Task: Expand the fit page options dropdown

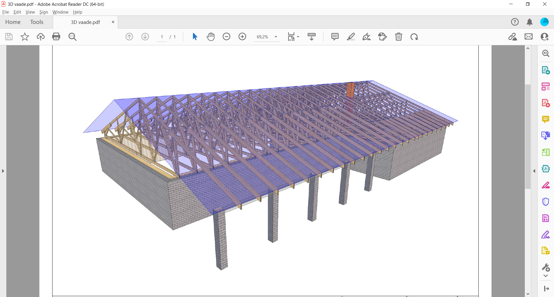Action: [298, 37]
